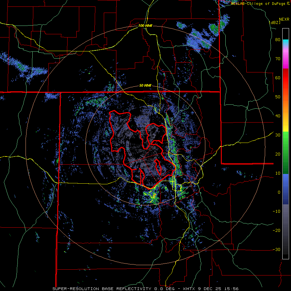Click the 0 value on the dBZ scale

click(279, 192)
